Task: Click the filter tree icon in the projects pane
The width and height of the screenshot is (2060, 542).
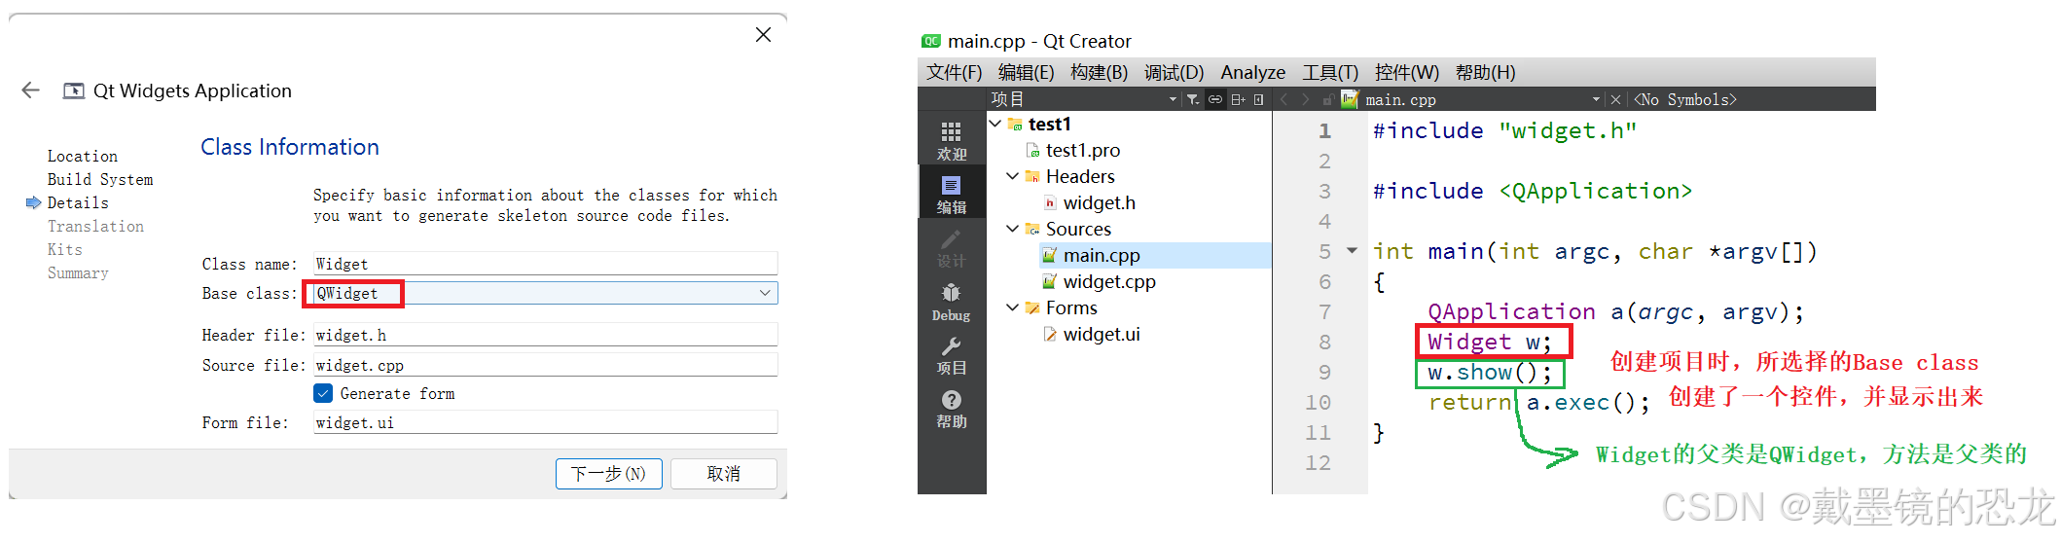Action: [x=1193, y=99]
